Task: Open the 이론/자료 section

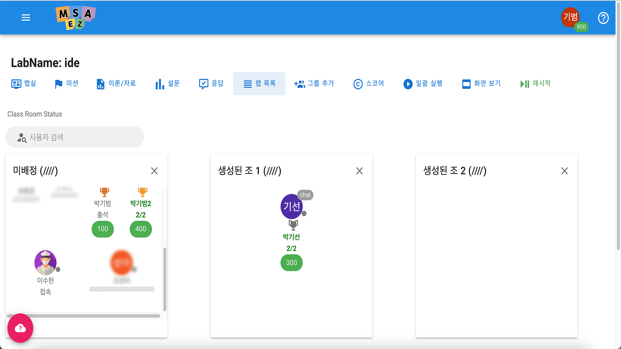Action: coord(116,83)
